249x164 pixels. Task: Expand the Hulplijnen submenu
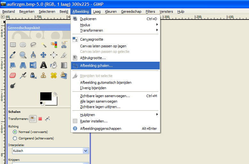115,115
